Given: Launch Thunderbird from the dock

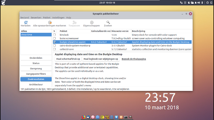Looking at the screenshot, I should (88, 117).
